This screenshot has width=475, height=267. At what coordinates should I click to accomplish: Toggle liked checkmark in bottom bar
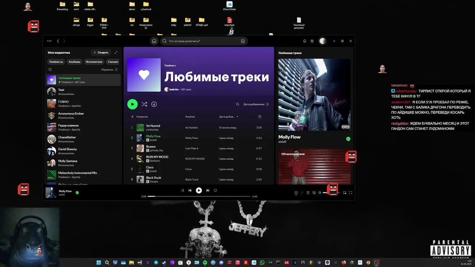tap(77, 193)
